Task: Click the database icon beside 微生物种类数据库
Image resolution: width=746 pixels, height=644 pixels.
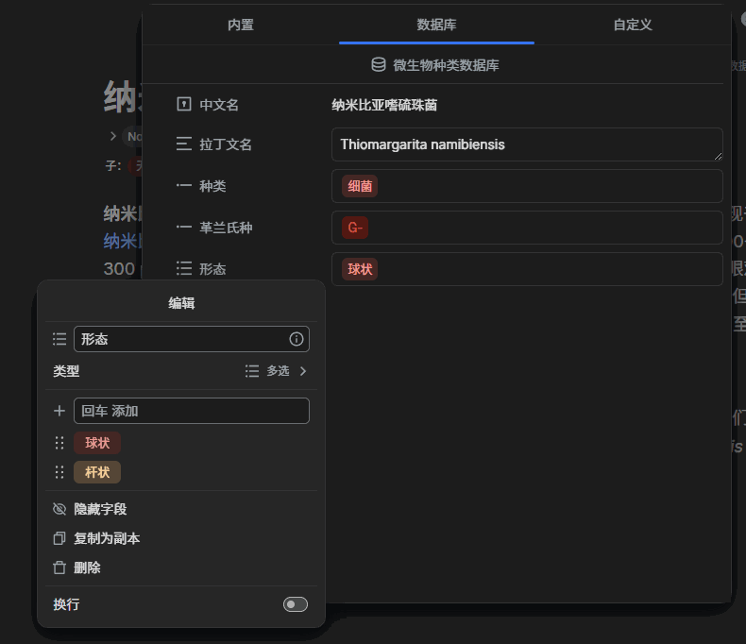Action: pos(379,65)
